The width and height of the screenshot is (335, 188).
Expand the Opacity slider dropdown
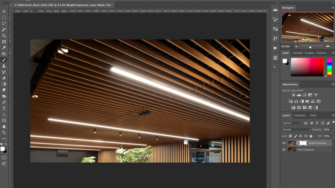click(333, 130)
